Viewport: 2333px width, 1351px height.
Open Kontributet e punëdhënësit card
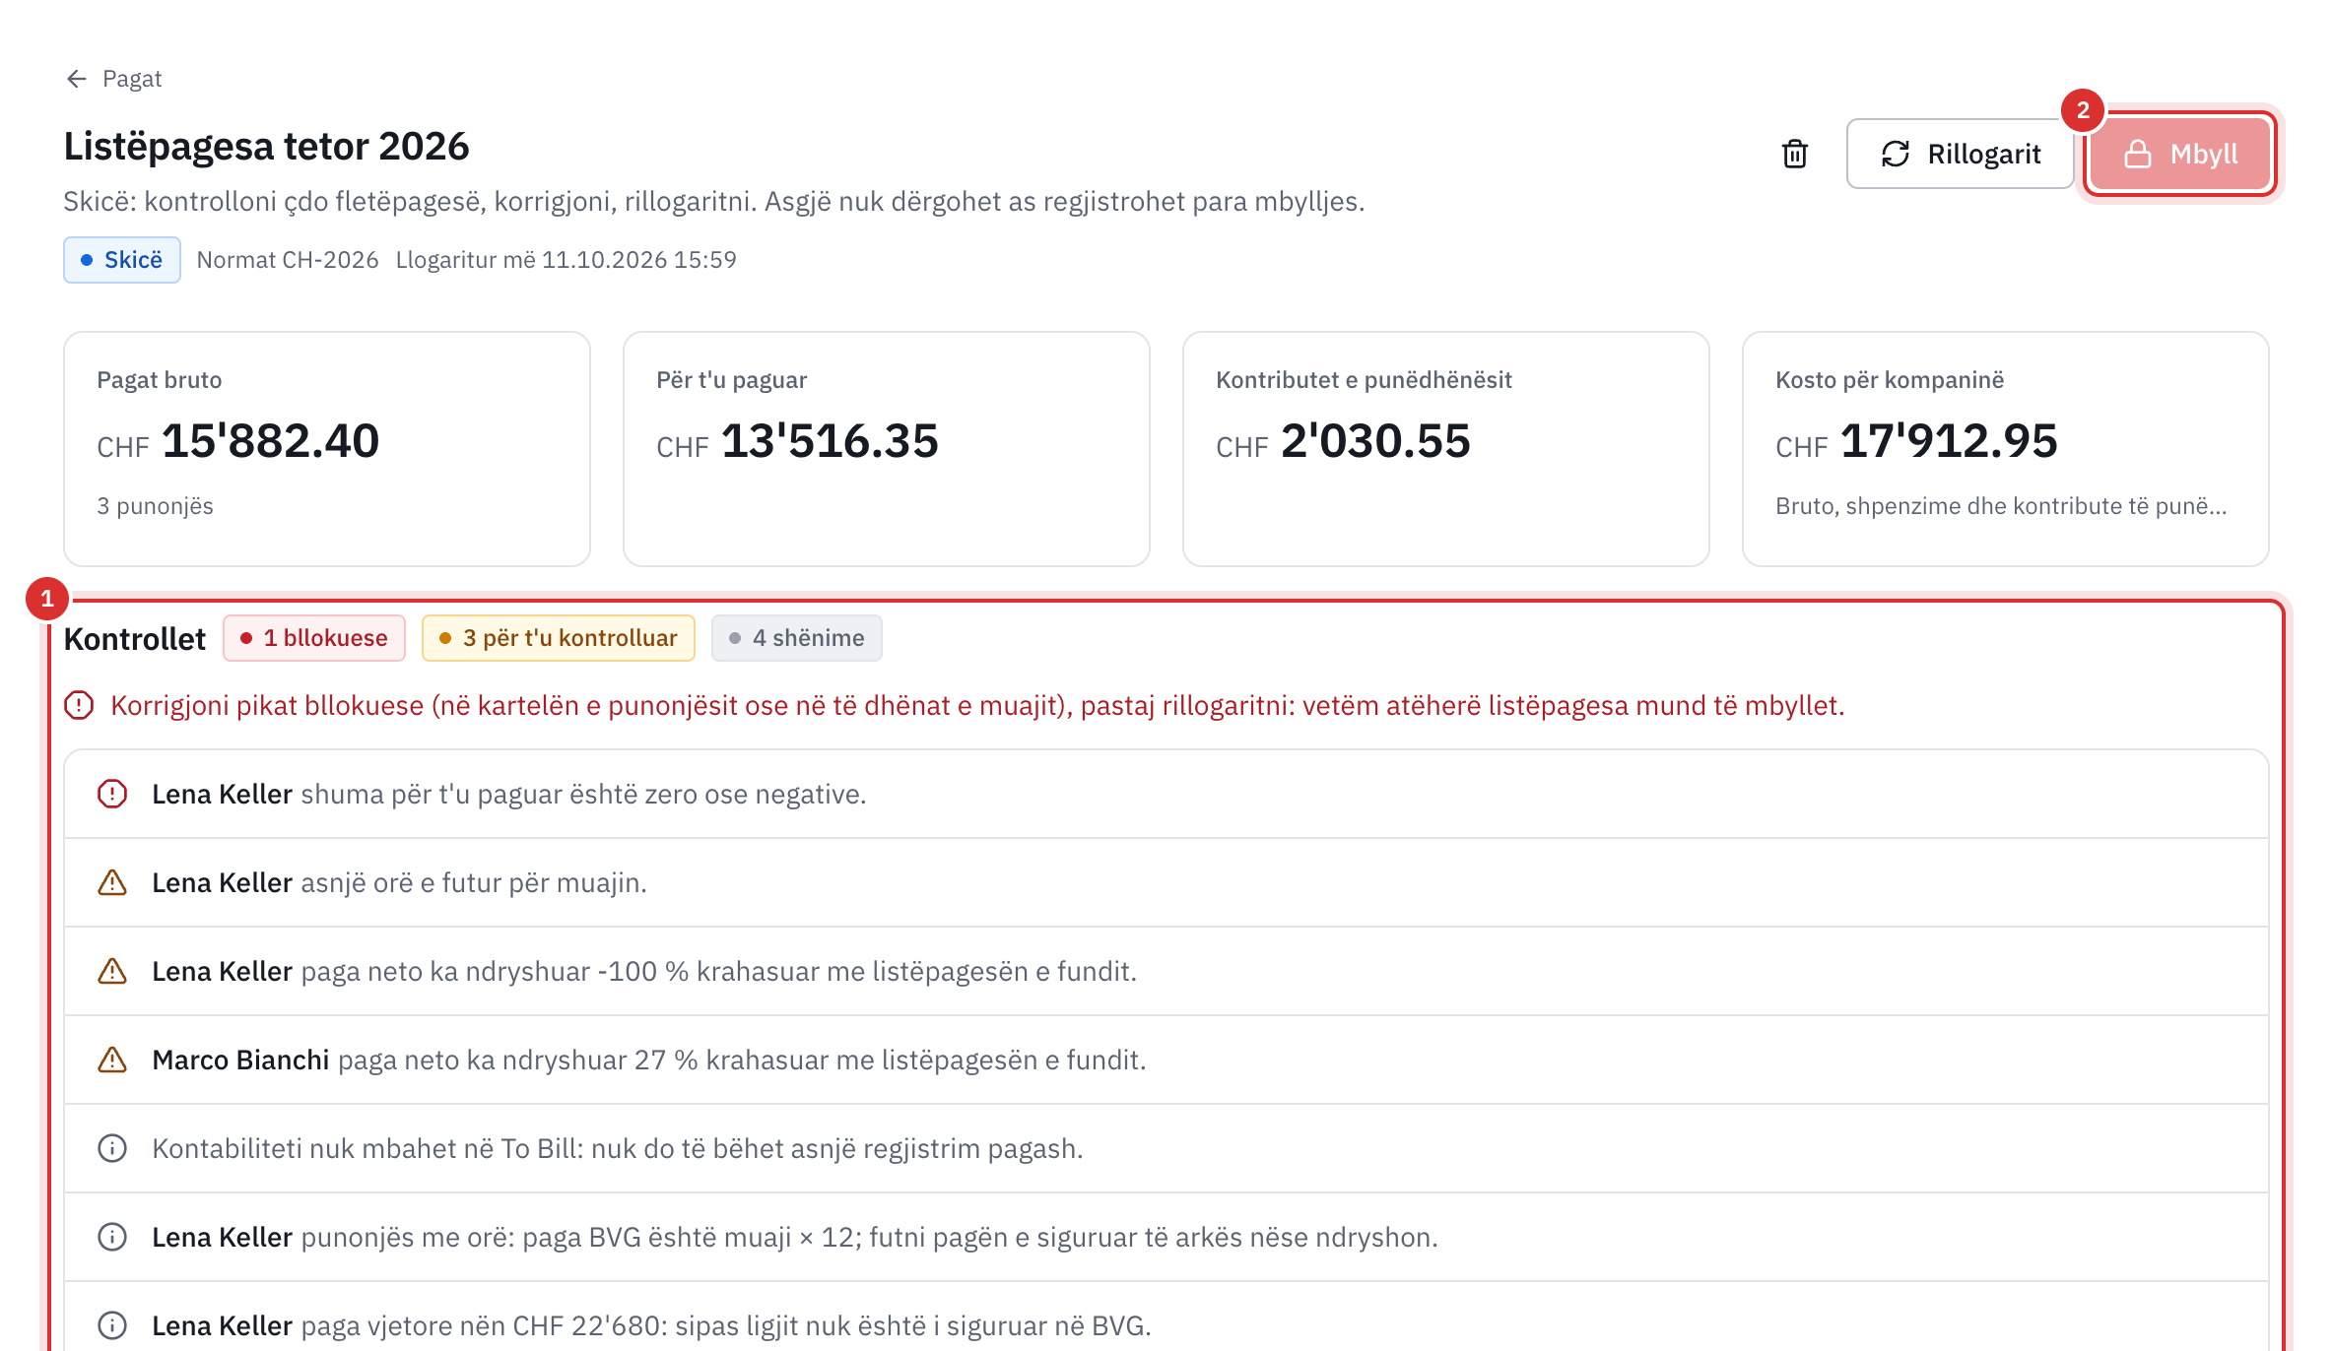point(1446,449)
